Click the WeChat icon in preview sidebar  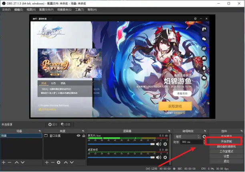point(204,39)
